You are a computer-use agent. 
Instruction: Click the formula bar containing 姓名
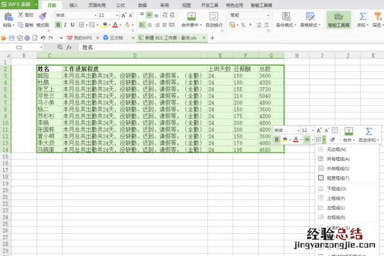[x=230, y=47]
